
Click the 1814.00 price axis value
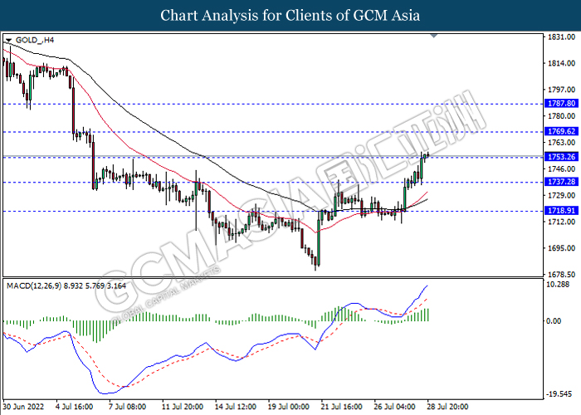click(561, 63)
